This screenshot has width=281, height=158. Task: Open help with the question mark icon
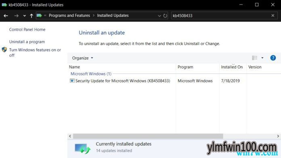(273, 58)
